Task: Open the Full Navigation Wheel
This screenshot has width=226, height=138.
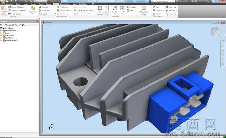Action: click(x=144, y=10)
